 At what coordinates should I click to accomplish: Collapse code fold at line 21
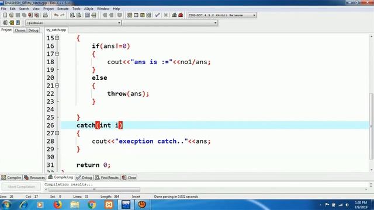[x=57, y=86]
